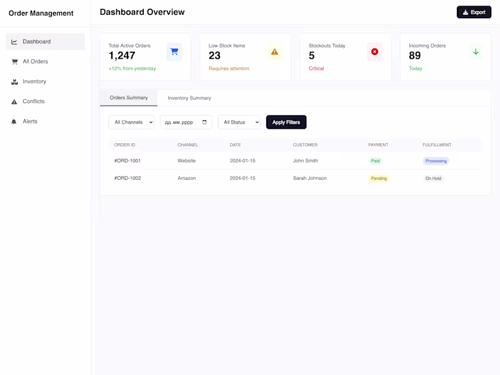Click the Processing fulfillment badge

[x=436, y=161]
